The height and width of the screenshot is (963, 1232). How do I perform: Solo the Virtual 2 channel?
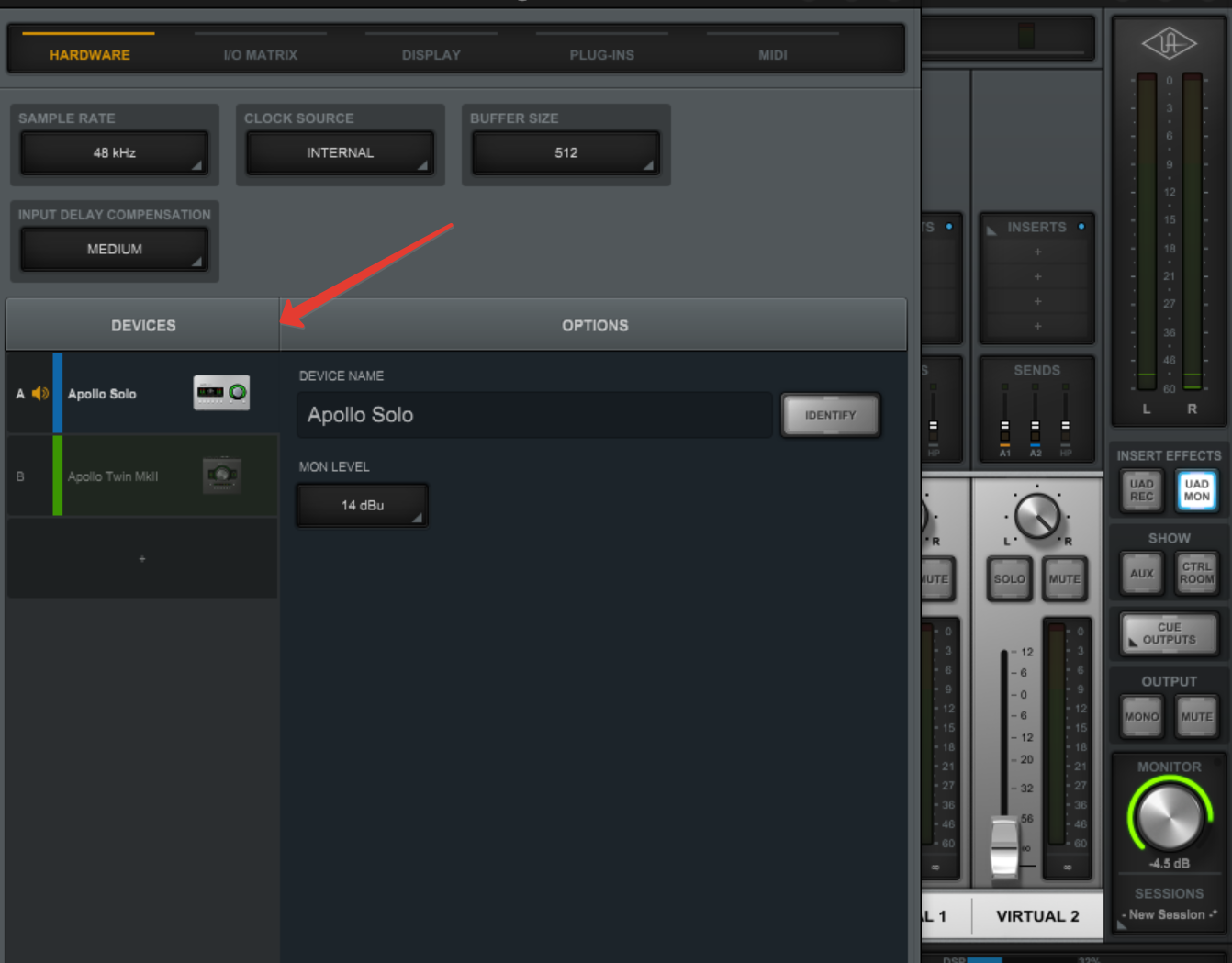coord(1009,579)
